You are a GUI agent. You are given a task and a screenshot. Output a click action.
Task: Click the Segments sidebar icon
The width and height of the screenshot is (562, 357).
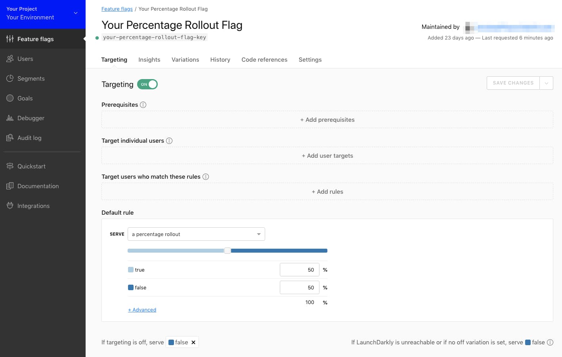(10, 78)
